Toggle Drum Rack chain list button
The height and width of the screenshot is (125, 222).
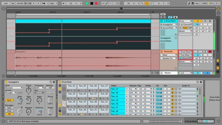coord(60,89)
